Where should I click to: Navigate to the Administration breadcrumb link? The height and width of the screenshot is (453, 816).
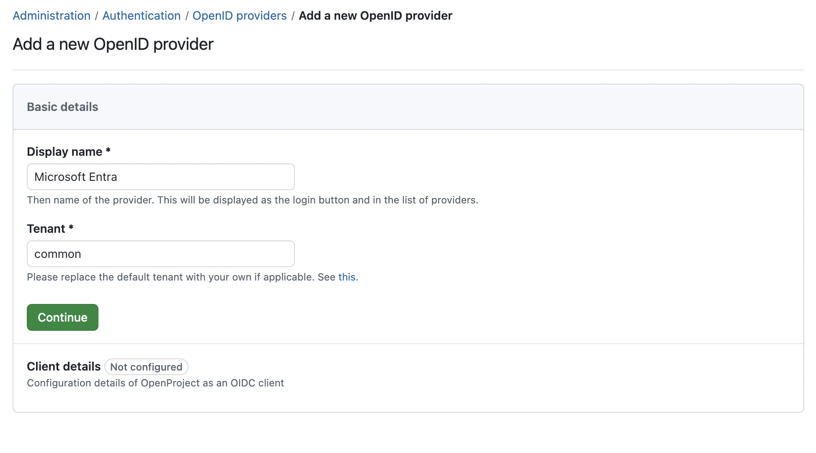point(51,15)
